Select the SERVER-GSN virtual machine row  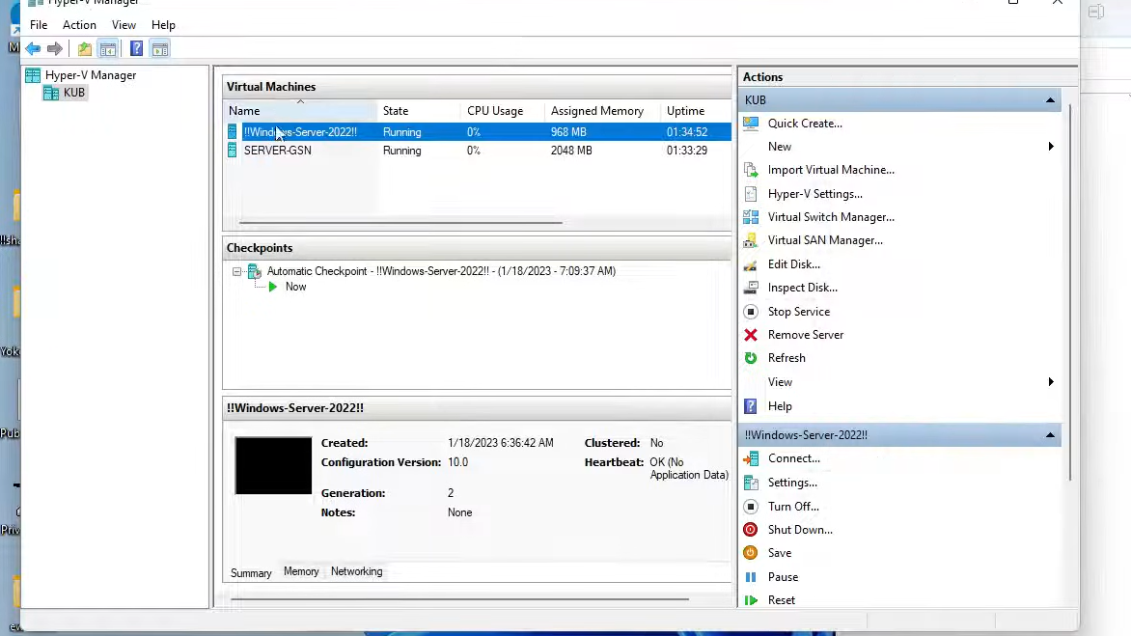[477, 151]
